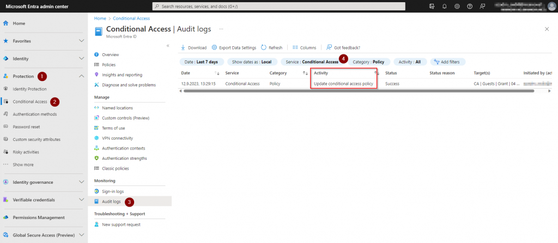Select Named locations in Manage

point(117,108)
